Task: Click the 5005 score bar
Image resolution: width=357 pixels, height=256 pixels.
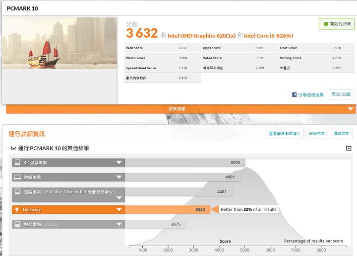Action: point(185,163)
